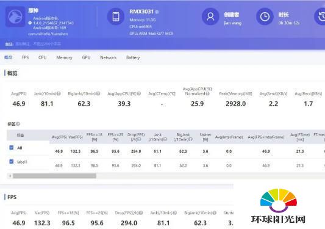Screen dimensions: 325x229
Task: Switch to the FPS tab
Action: point(25,57)
